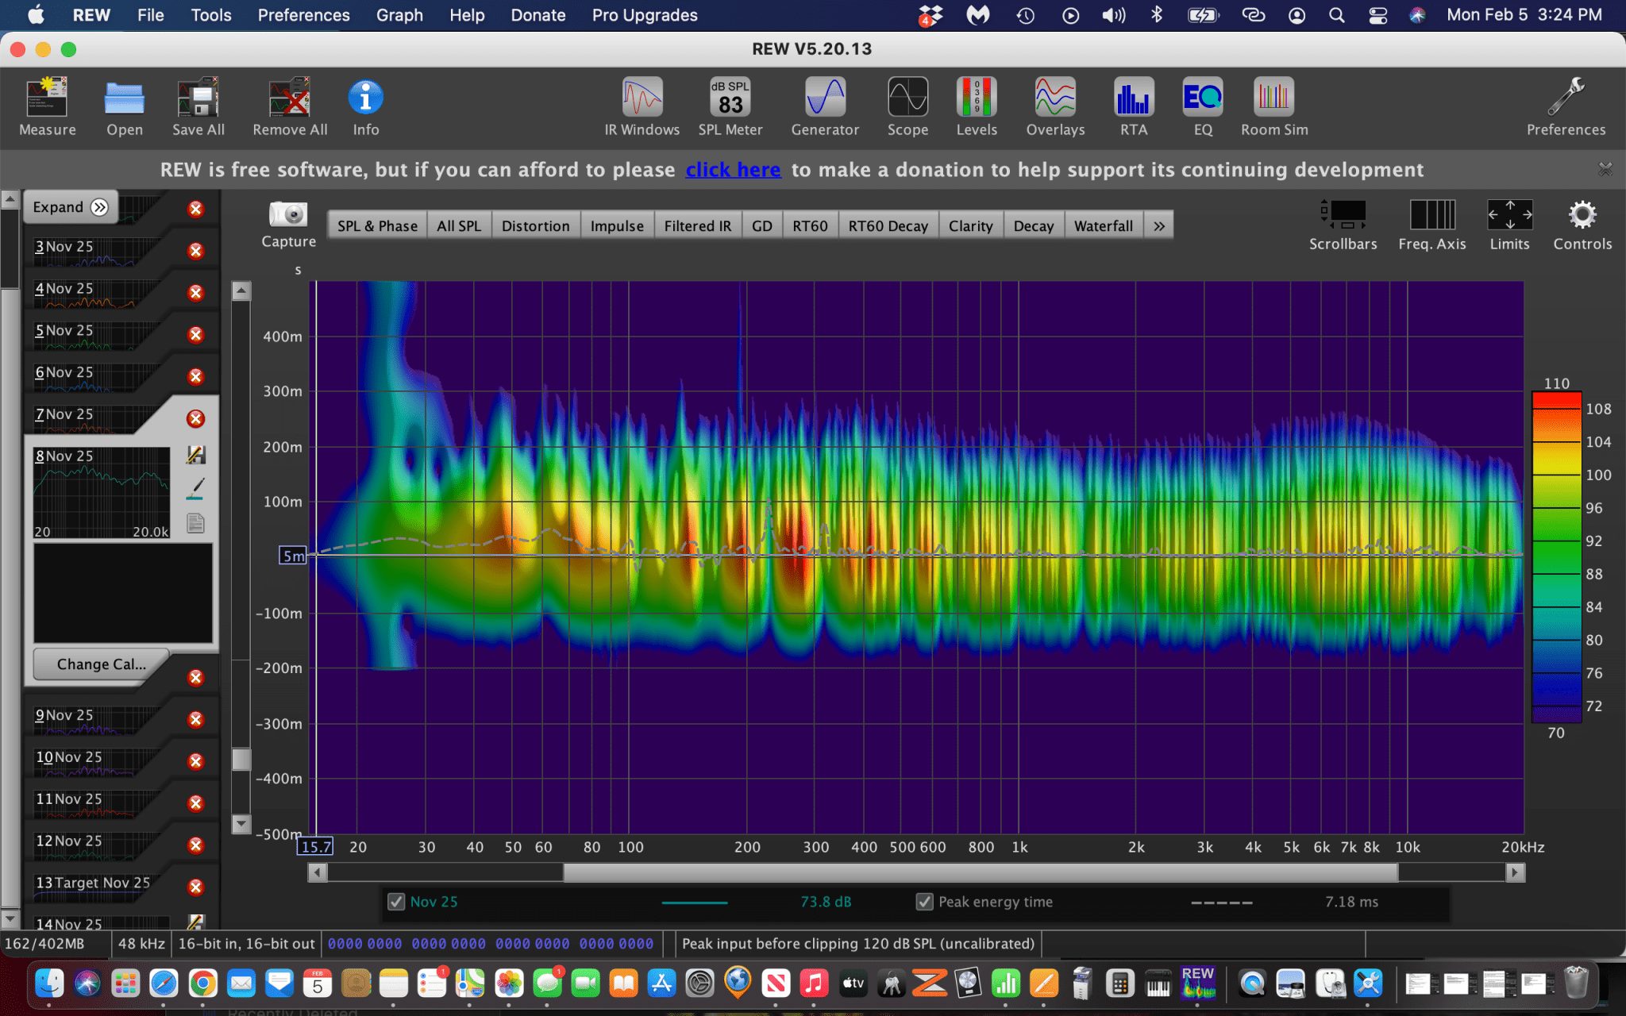Open the SPL Meter

click(x=730, y=106)
